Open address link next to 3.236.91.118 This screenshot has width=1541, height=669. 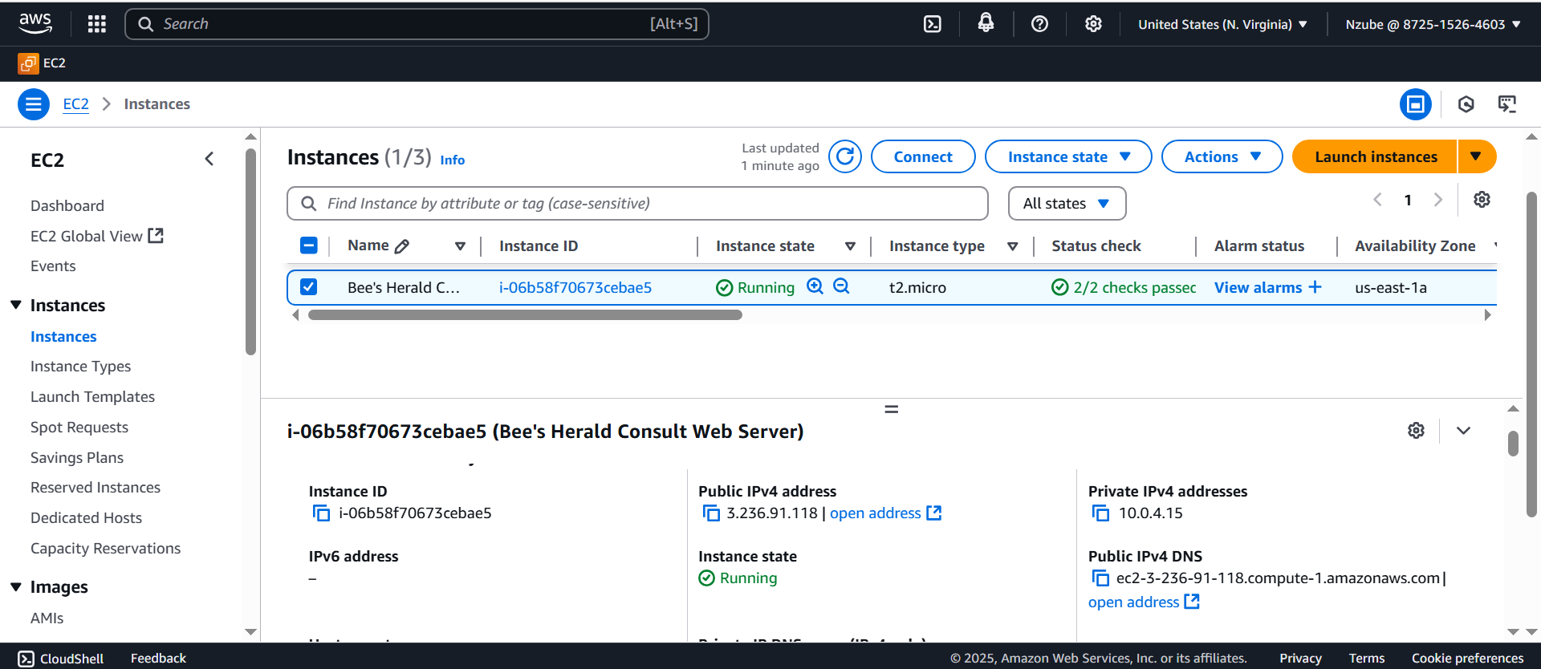click(885, 513)
